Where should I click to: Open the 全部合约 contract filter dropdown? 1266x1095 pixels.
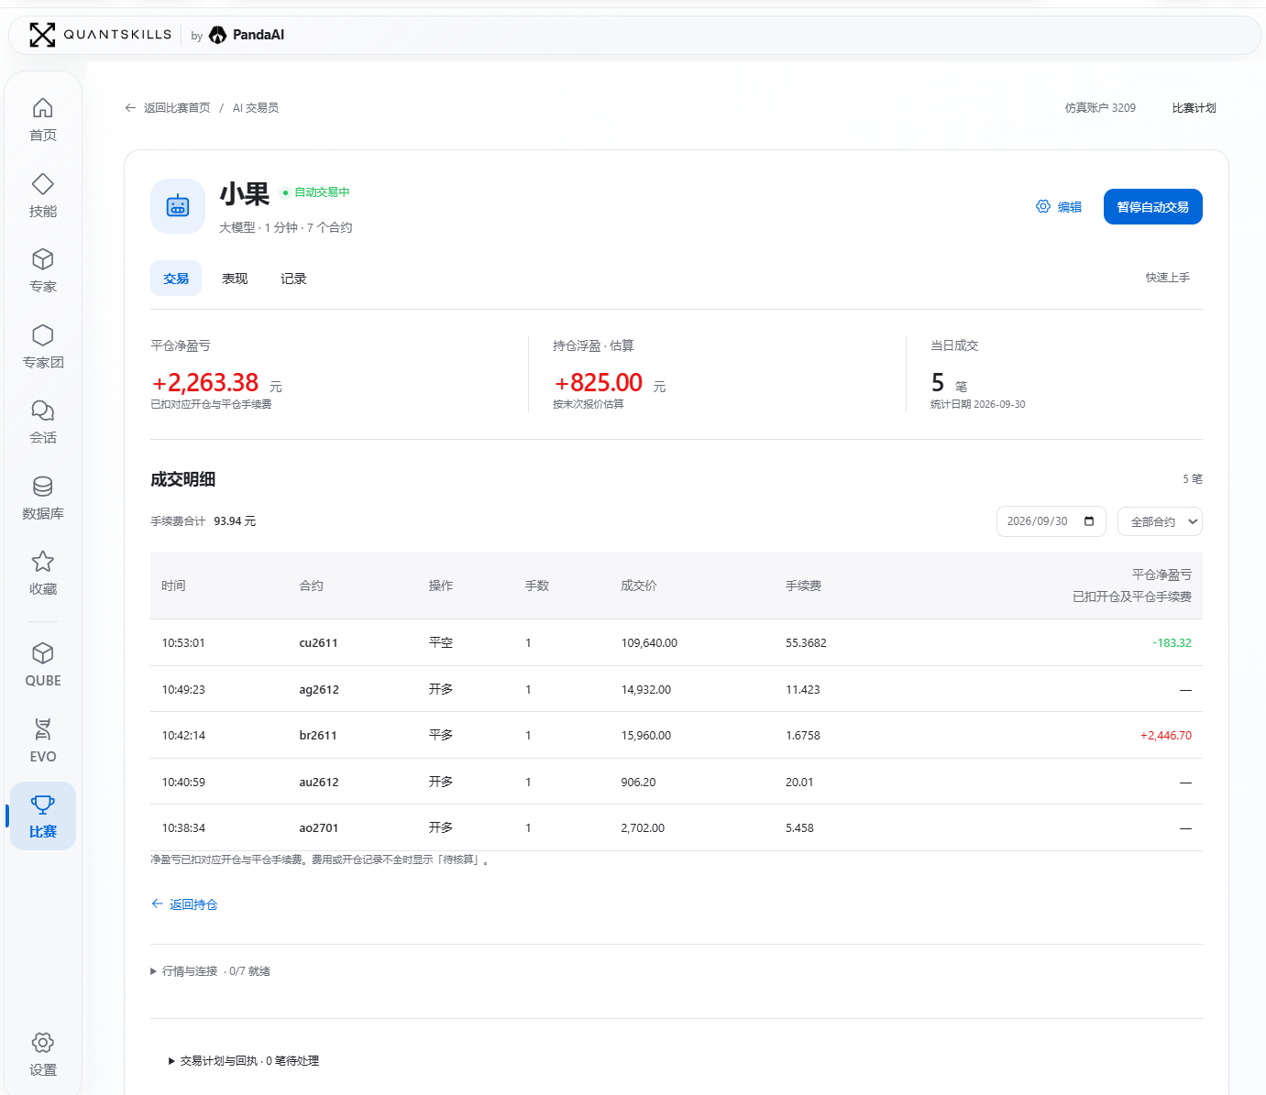pos(1160,521)
